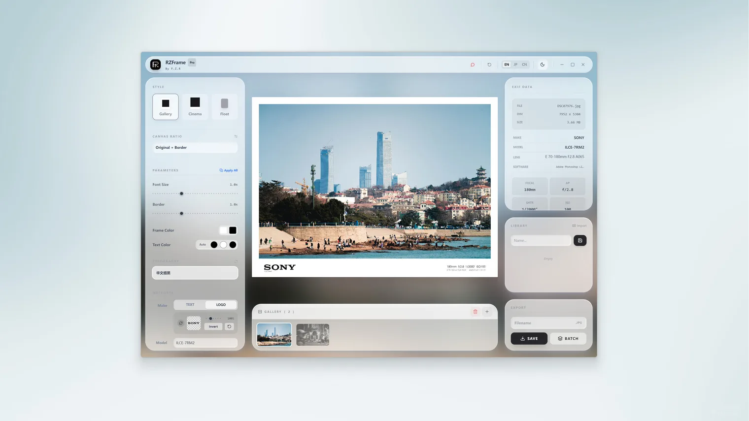Adjust the Font Size slider handle
This screenshot has width=749, height=421.
(x=181, y=194)
